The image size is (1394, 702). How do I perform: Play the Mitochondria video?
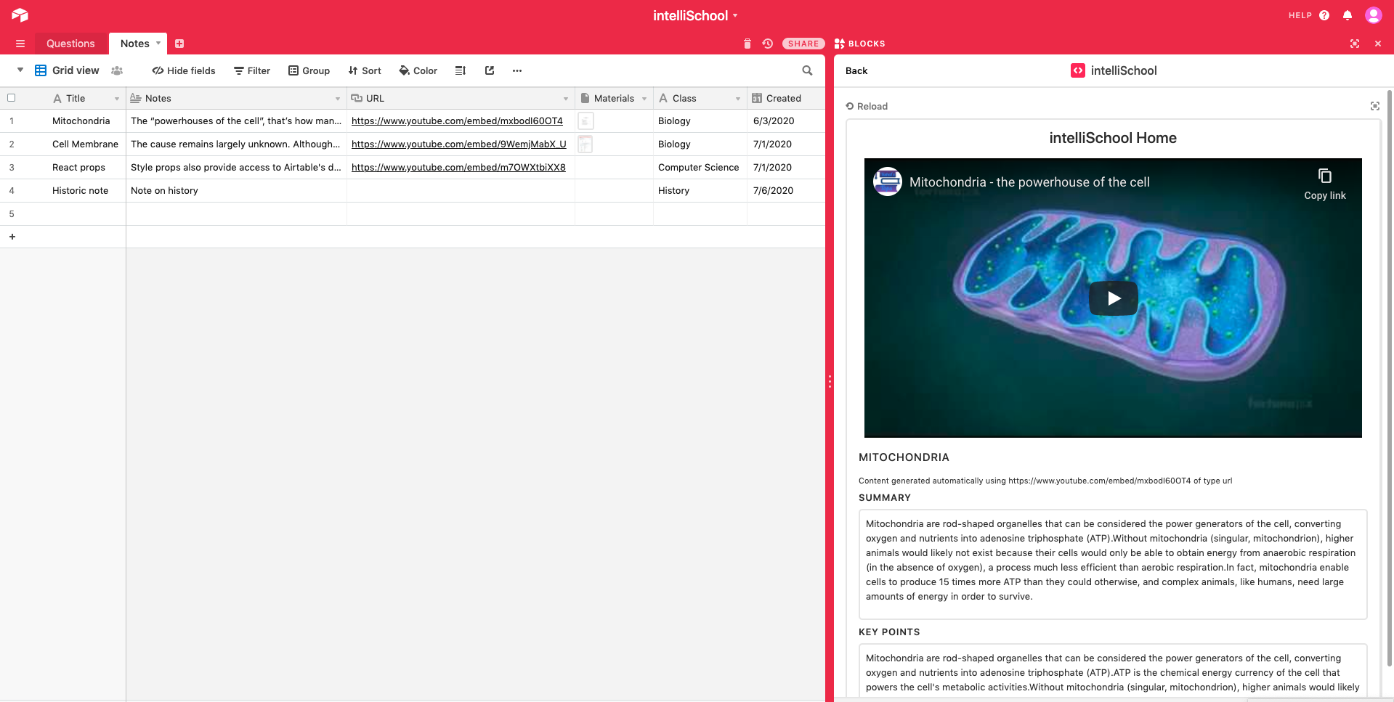point(1113,298)
